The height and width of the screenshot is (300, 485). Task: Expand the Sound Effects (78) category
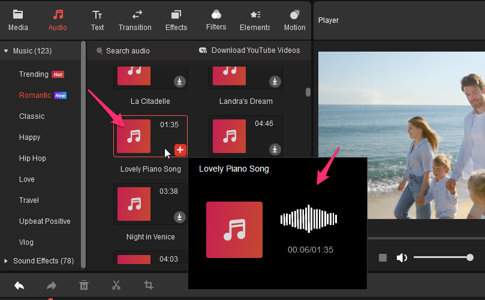(x=6, y=261)
